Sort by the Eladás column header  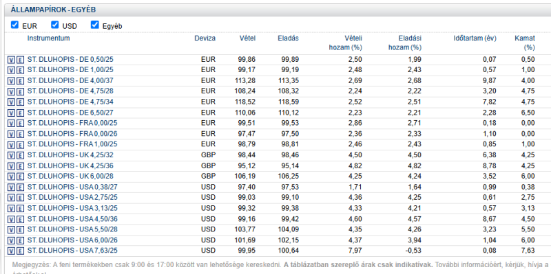tap(288, 38)
